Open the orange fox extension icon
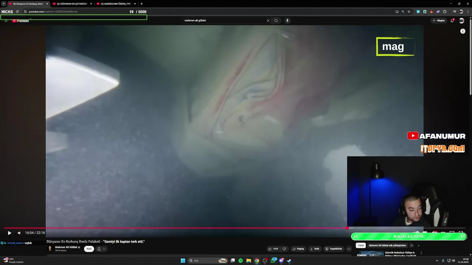 (x=431, y=11)
